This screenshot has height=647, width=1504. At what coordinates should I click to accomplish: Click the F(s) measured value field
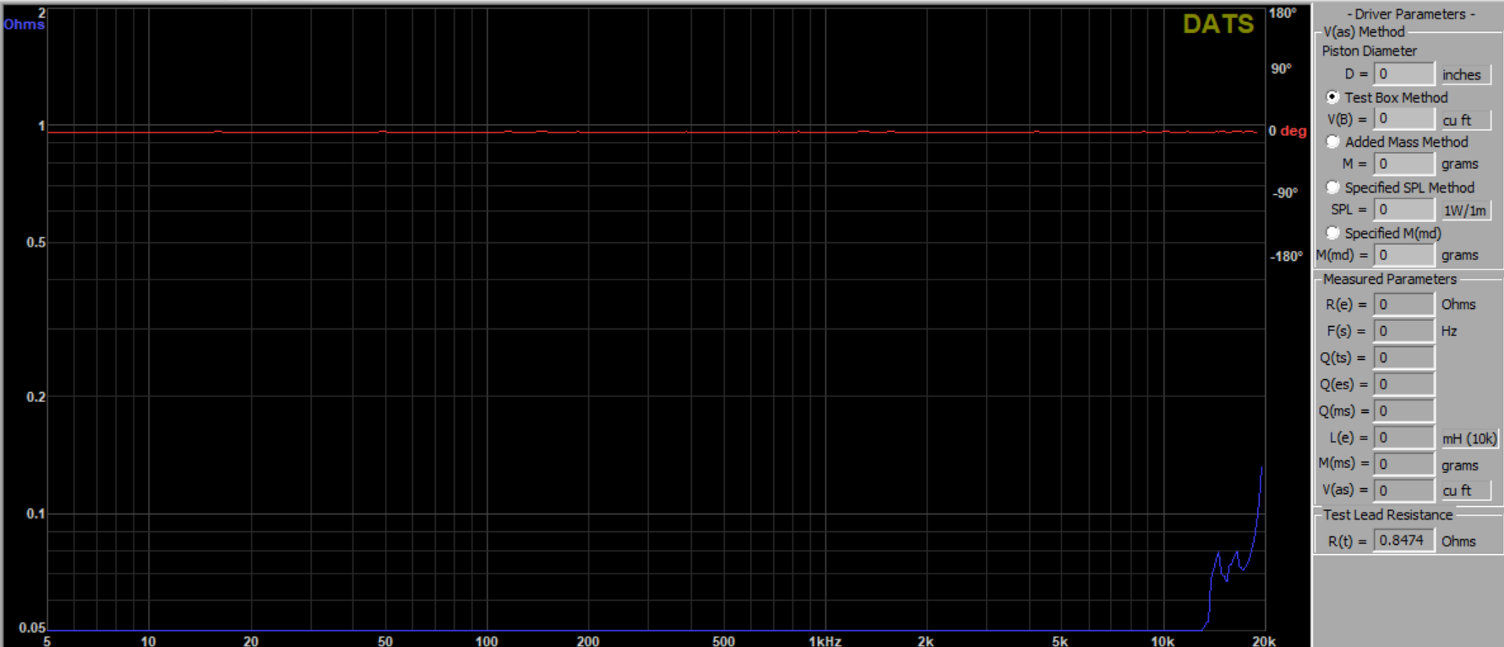click(x=1403, y=331)
